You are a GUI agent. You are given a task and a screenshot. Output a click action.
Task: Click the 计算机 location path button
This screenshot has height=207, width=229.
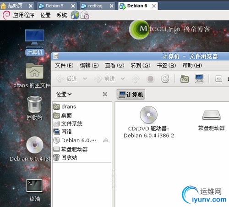131,95
